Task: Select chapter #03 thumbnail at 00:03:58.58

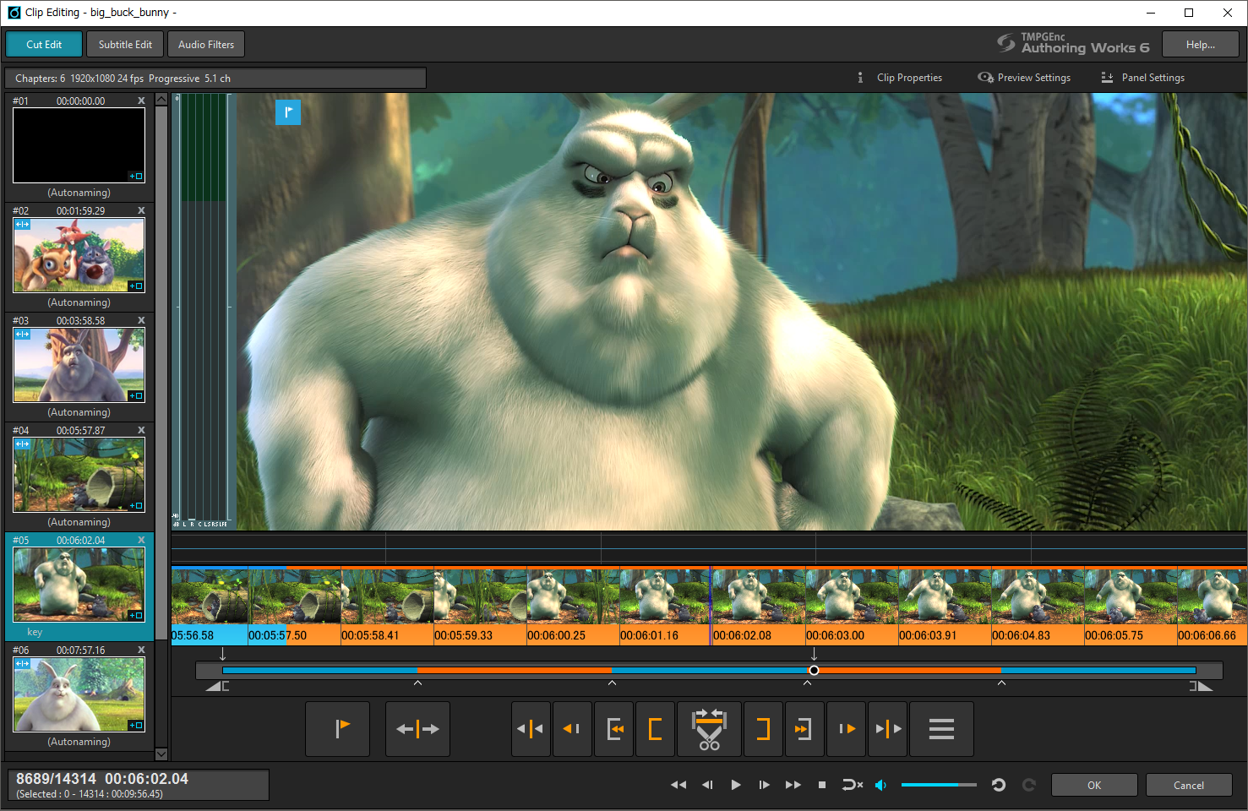Action: (79, 364)
